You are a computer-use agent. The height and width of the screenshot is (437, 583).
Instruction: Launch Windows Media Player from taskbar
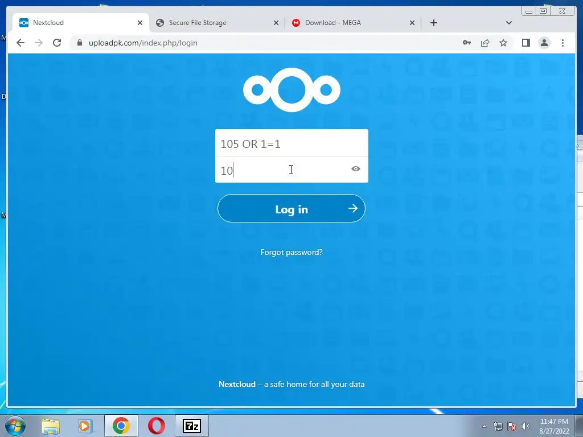pyautogui.click(x=85, y=426)
